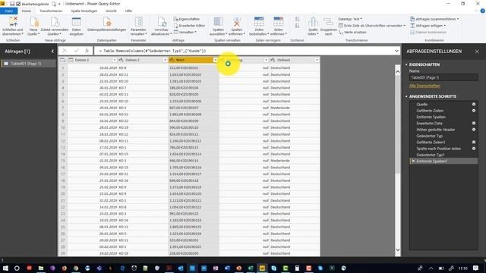
Task: Open the Datei tab
Action: pyautogui.click(x=9, y=11)
